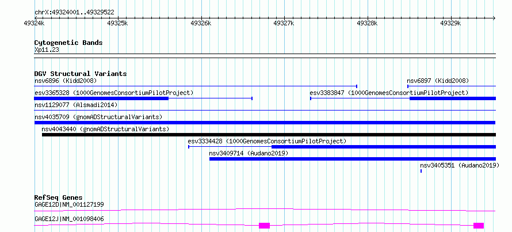512x232 pixels.
Task: Select the nsv4035709 blue variant bar
Action: click(x=265, y=123)
